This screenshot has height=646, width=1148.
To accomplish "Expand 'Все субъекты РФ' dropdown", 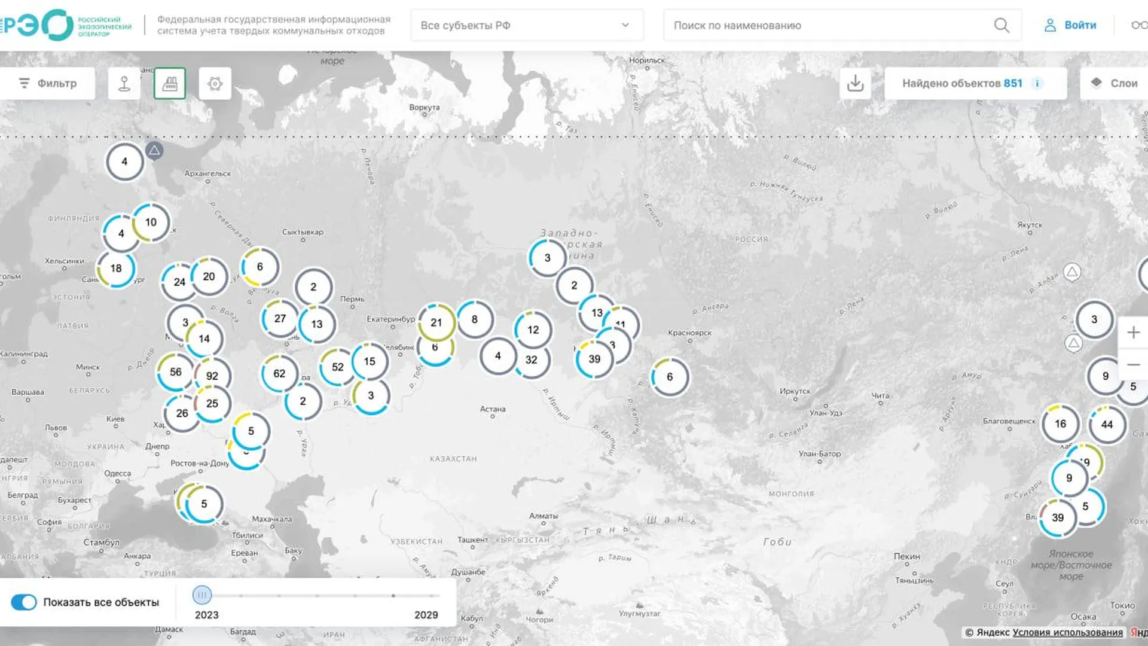I will (x=526, y=25).
